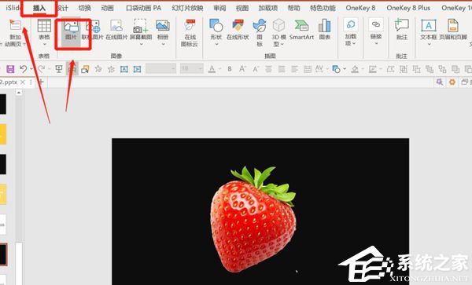Insert a table with 表格 icon

pyautogui.click(x=44, y=32)
